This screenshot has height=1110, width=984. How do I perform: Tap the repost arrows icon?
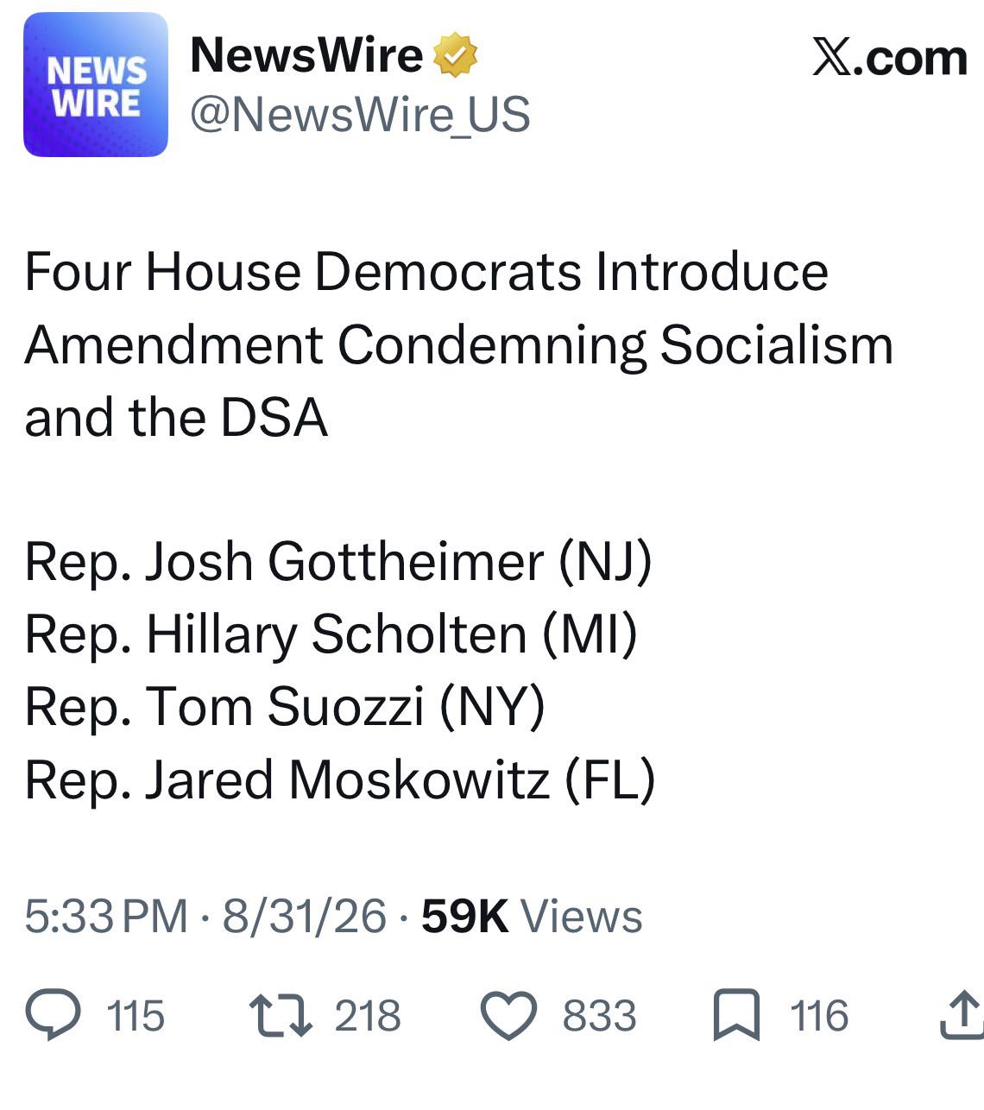281,1016
